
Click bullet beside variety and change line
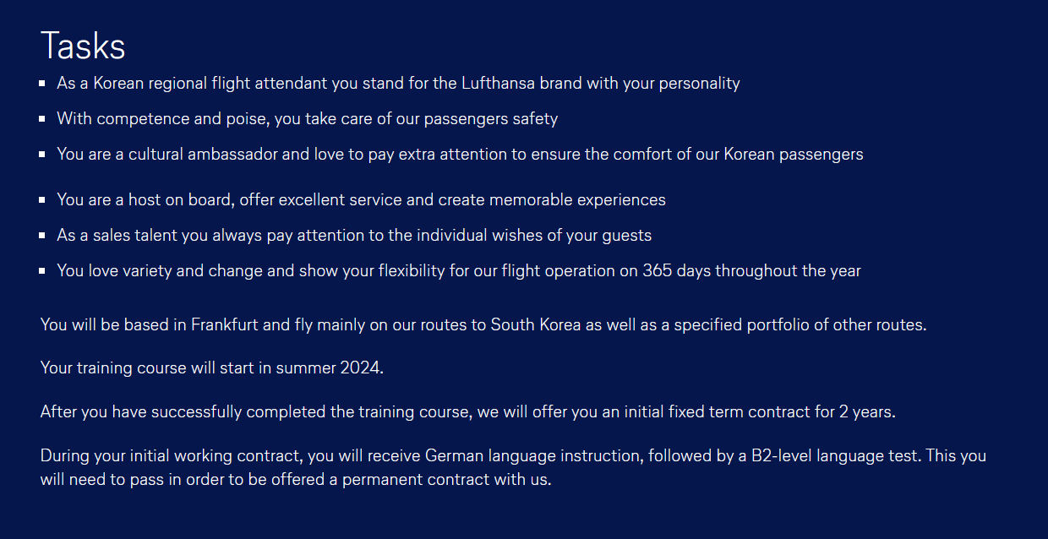(42, 271)
